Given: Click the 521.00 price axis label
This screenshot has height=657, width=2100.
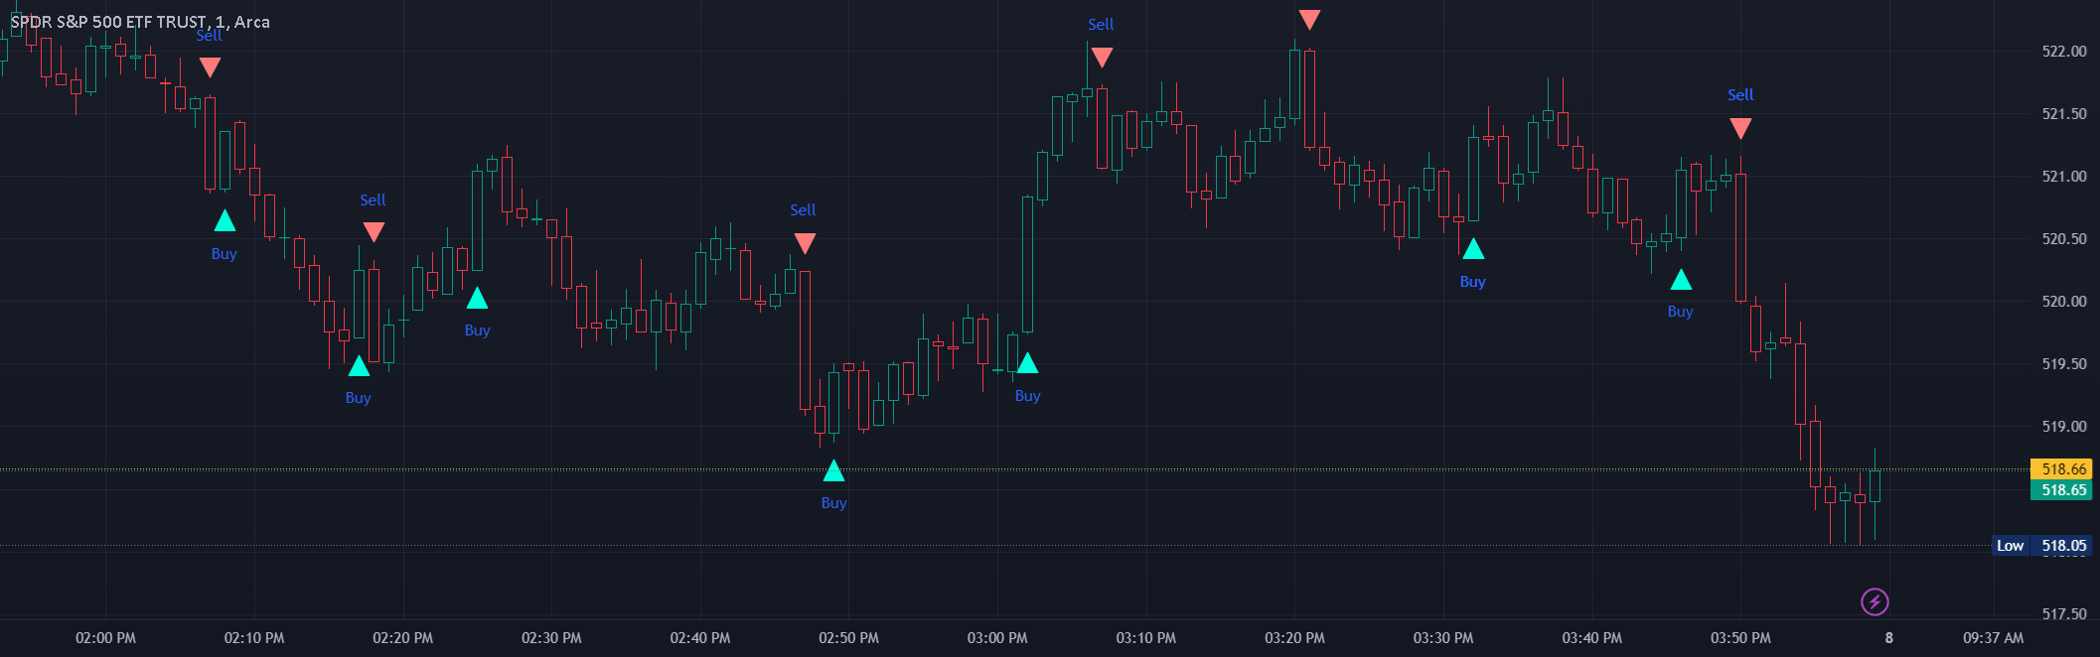Looking at the screenshot, I should point(2064,177).
